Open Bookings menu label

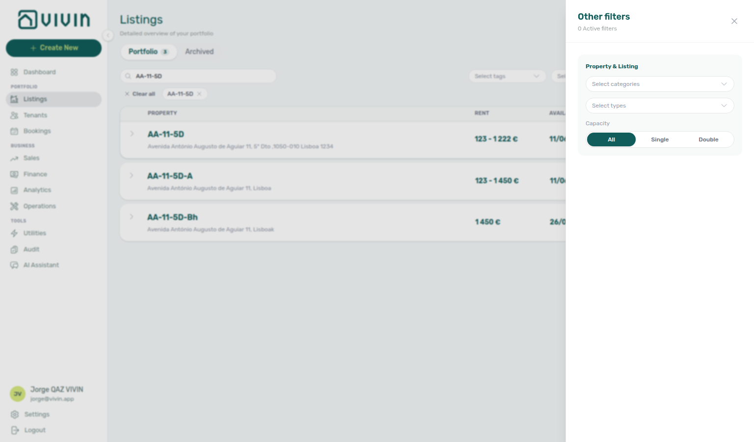click(37, 131)
